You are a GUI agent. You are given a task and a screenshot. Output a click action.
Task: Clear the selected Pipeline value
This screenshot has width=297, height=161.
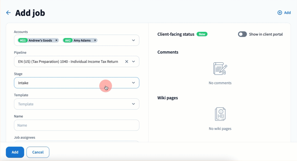click(127, 61)
